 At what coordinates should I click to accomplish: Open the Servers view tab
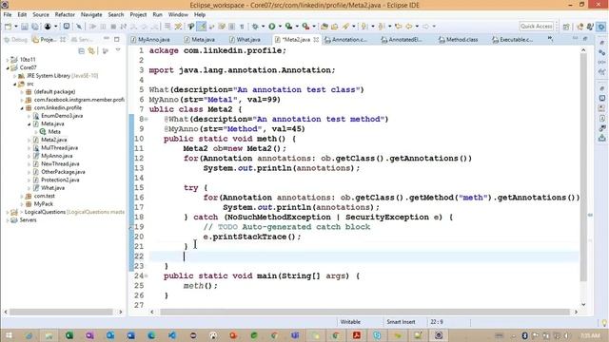click(82, 40)
